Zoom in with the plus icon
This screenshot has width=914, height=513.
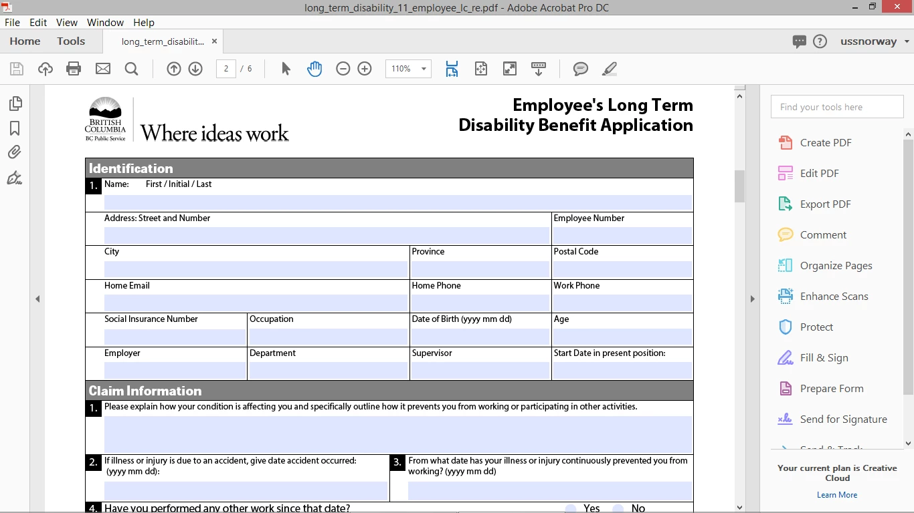coord(365,69)
